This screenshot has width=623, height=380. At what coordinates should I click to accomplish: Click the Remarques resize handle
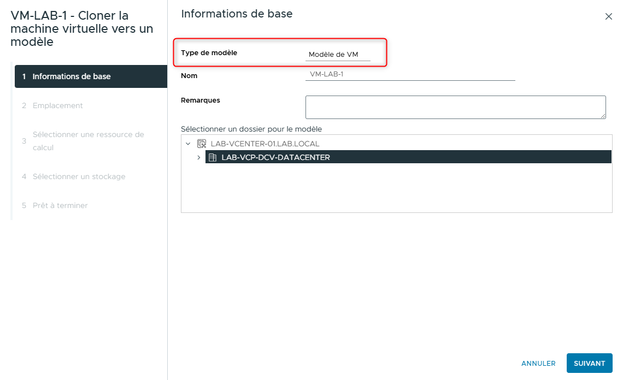click(x=604, y=115)
